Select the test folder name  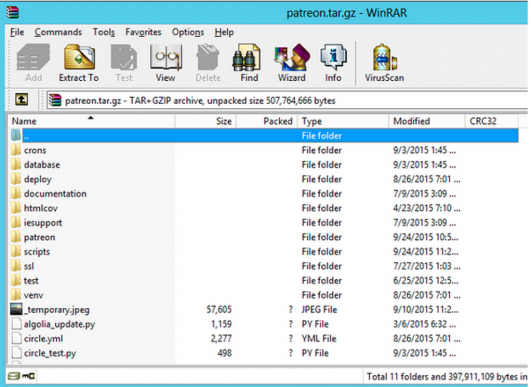coord(31,281)
